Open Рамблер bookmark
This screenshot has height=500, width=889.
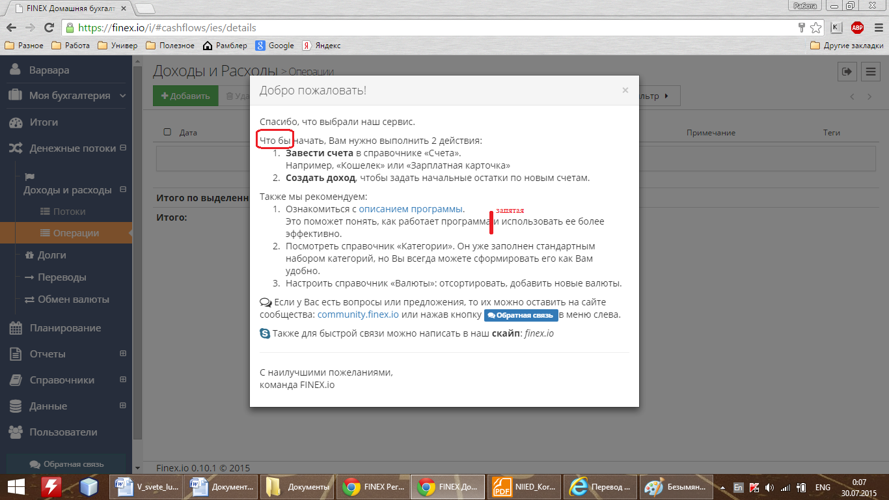pos(225,46)
